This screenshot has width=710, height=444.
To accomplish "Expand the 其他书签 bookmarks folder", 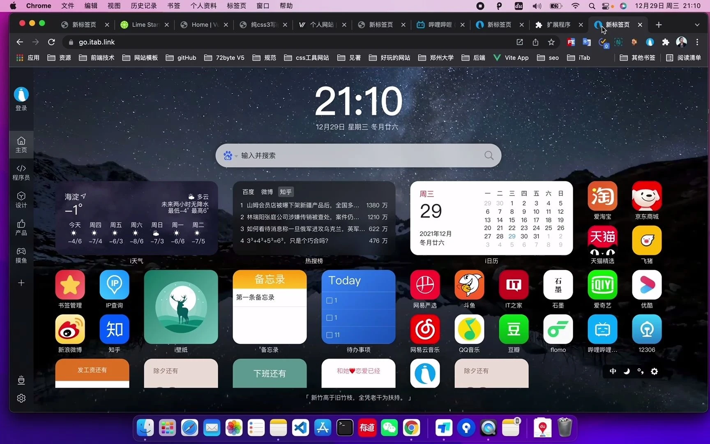I will [637, 58].
